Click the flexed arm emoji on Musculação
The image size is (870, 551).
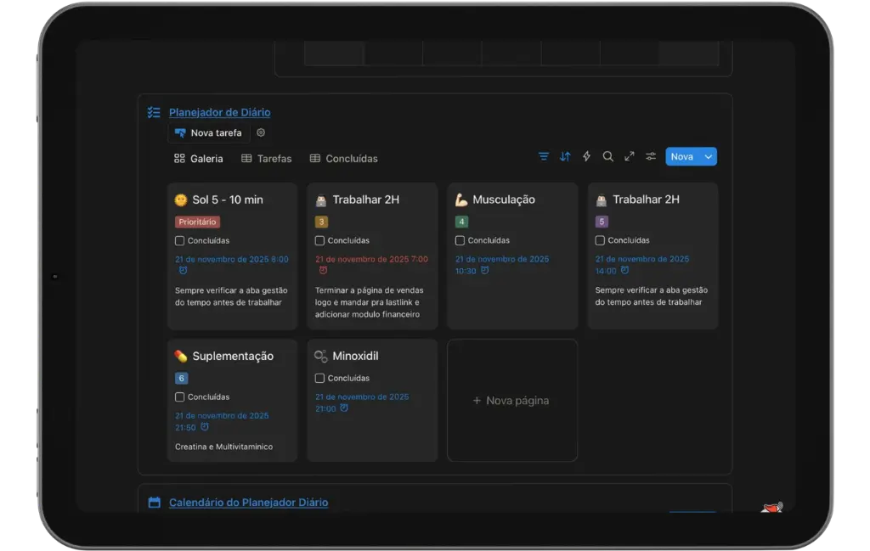461,200
